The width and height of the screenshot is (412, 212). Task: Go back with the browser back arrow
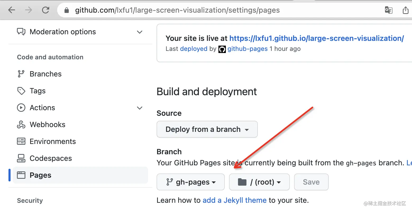click(x=12, y=10)
